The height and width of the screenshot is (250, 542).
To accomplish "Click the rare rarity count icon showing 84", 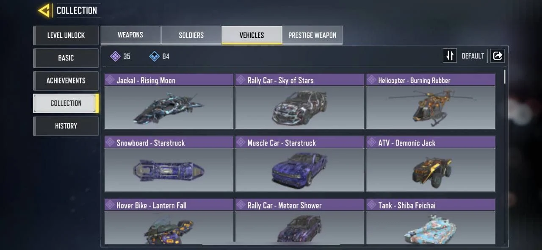I will pos(155,56).
